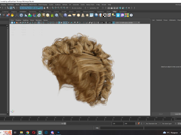Open the V-Ray frame buffer shelf icon
The height and width of the screenshot is (135, 181).
click(x=109, y=15)
